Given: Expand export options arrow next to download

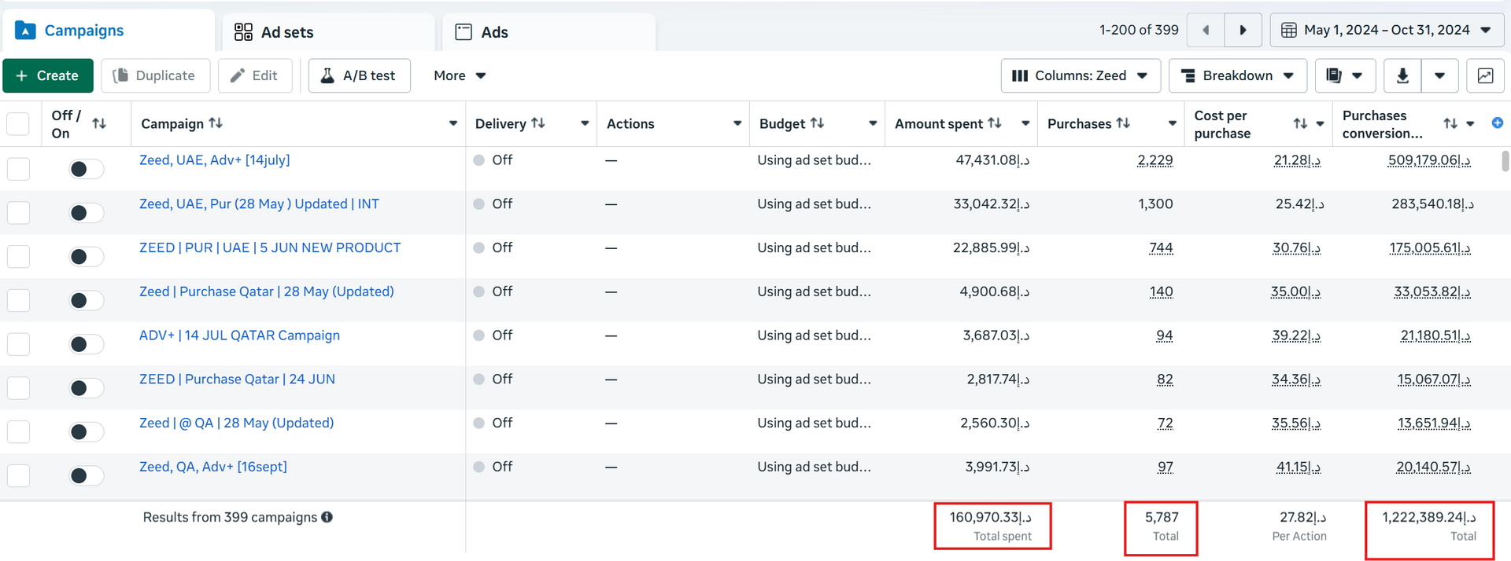Looking at the screenshot, I should [1439, 75].
